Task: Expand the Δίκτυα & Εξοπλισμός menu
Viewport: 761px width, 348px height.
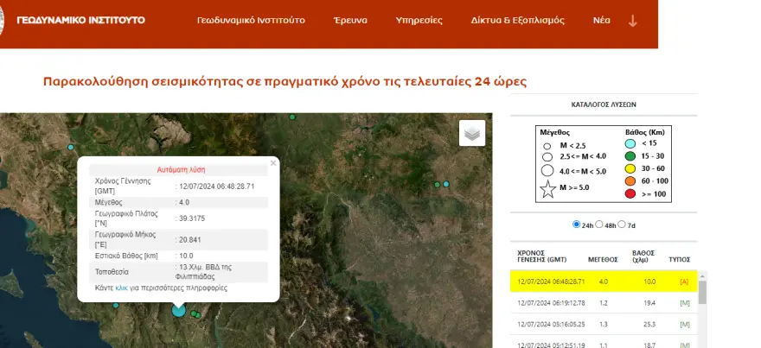Action: coord(517,21)
